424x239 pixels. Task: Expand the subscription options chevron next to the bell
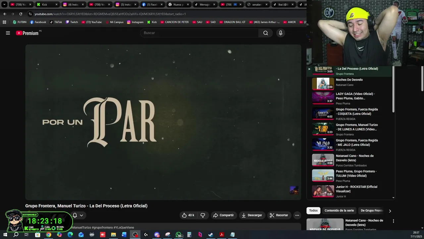[81, 215]
